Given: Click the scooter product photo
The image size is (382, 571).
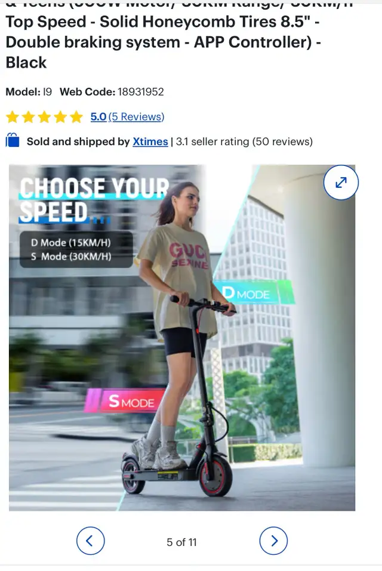Looking at the screenshot, I should (x=182, y=338).
